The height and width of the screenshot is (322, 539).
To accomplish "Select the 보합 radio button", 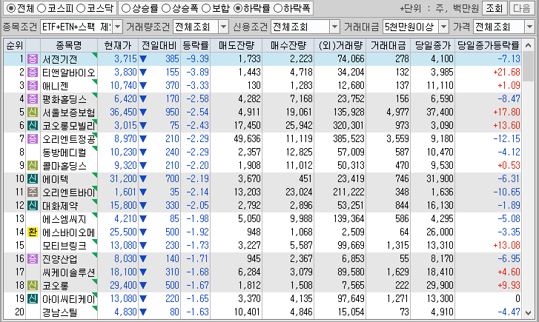I will [x=206, y=8].
